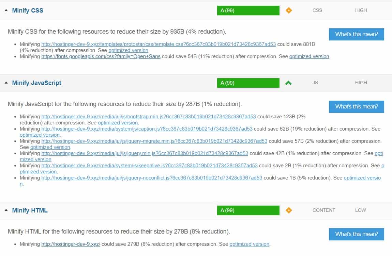Image resolution: width=392 pixels, height=256 pixels.
Task: Click What's this mean for Minify HTML
Action: pyautogui.click(x=356, y=234)
